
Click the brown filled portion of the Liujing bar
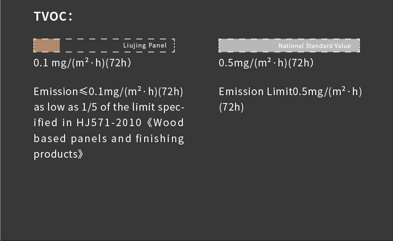[47, 46]
